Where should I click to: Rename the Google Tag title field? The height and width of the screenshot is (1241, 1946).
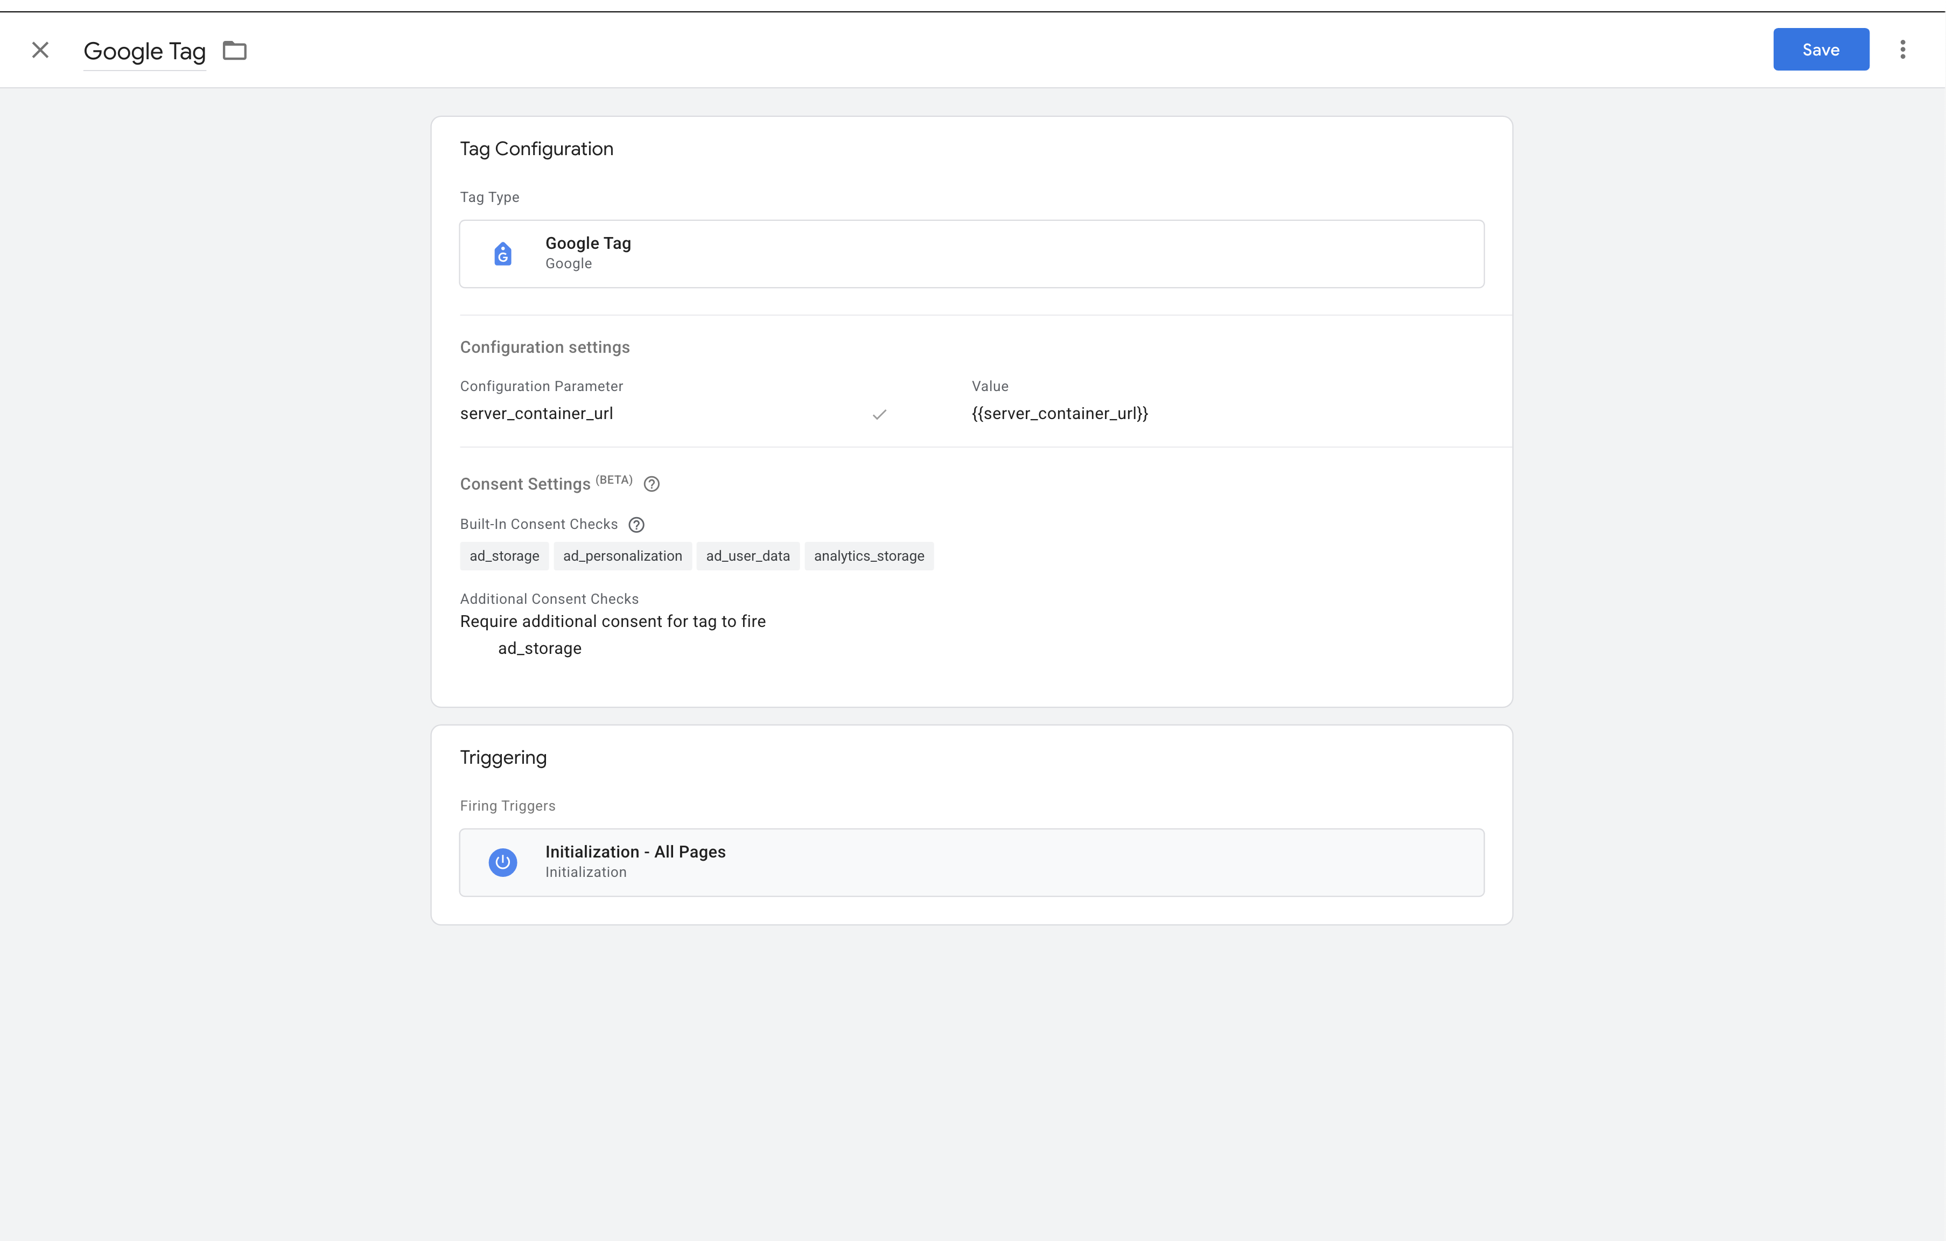point(145,52)
